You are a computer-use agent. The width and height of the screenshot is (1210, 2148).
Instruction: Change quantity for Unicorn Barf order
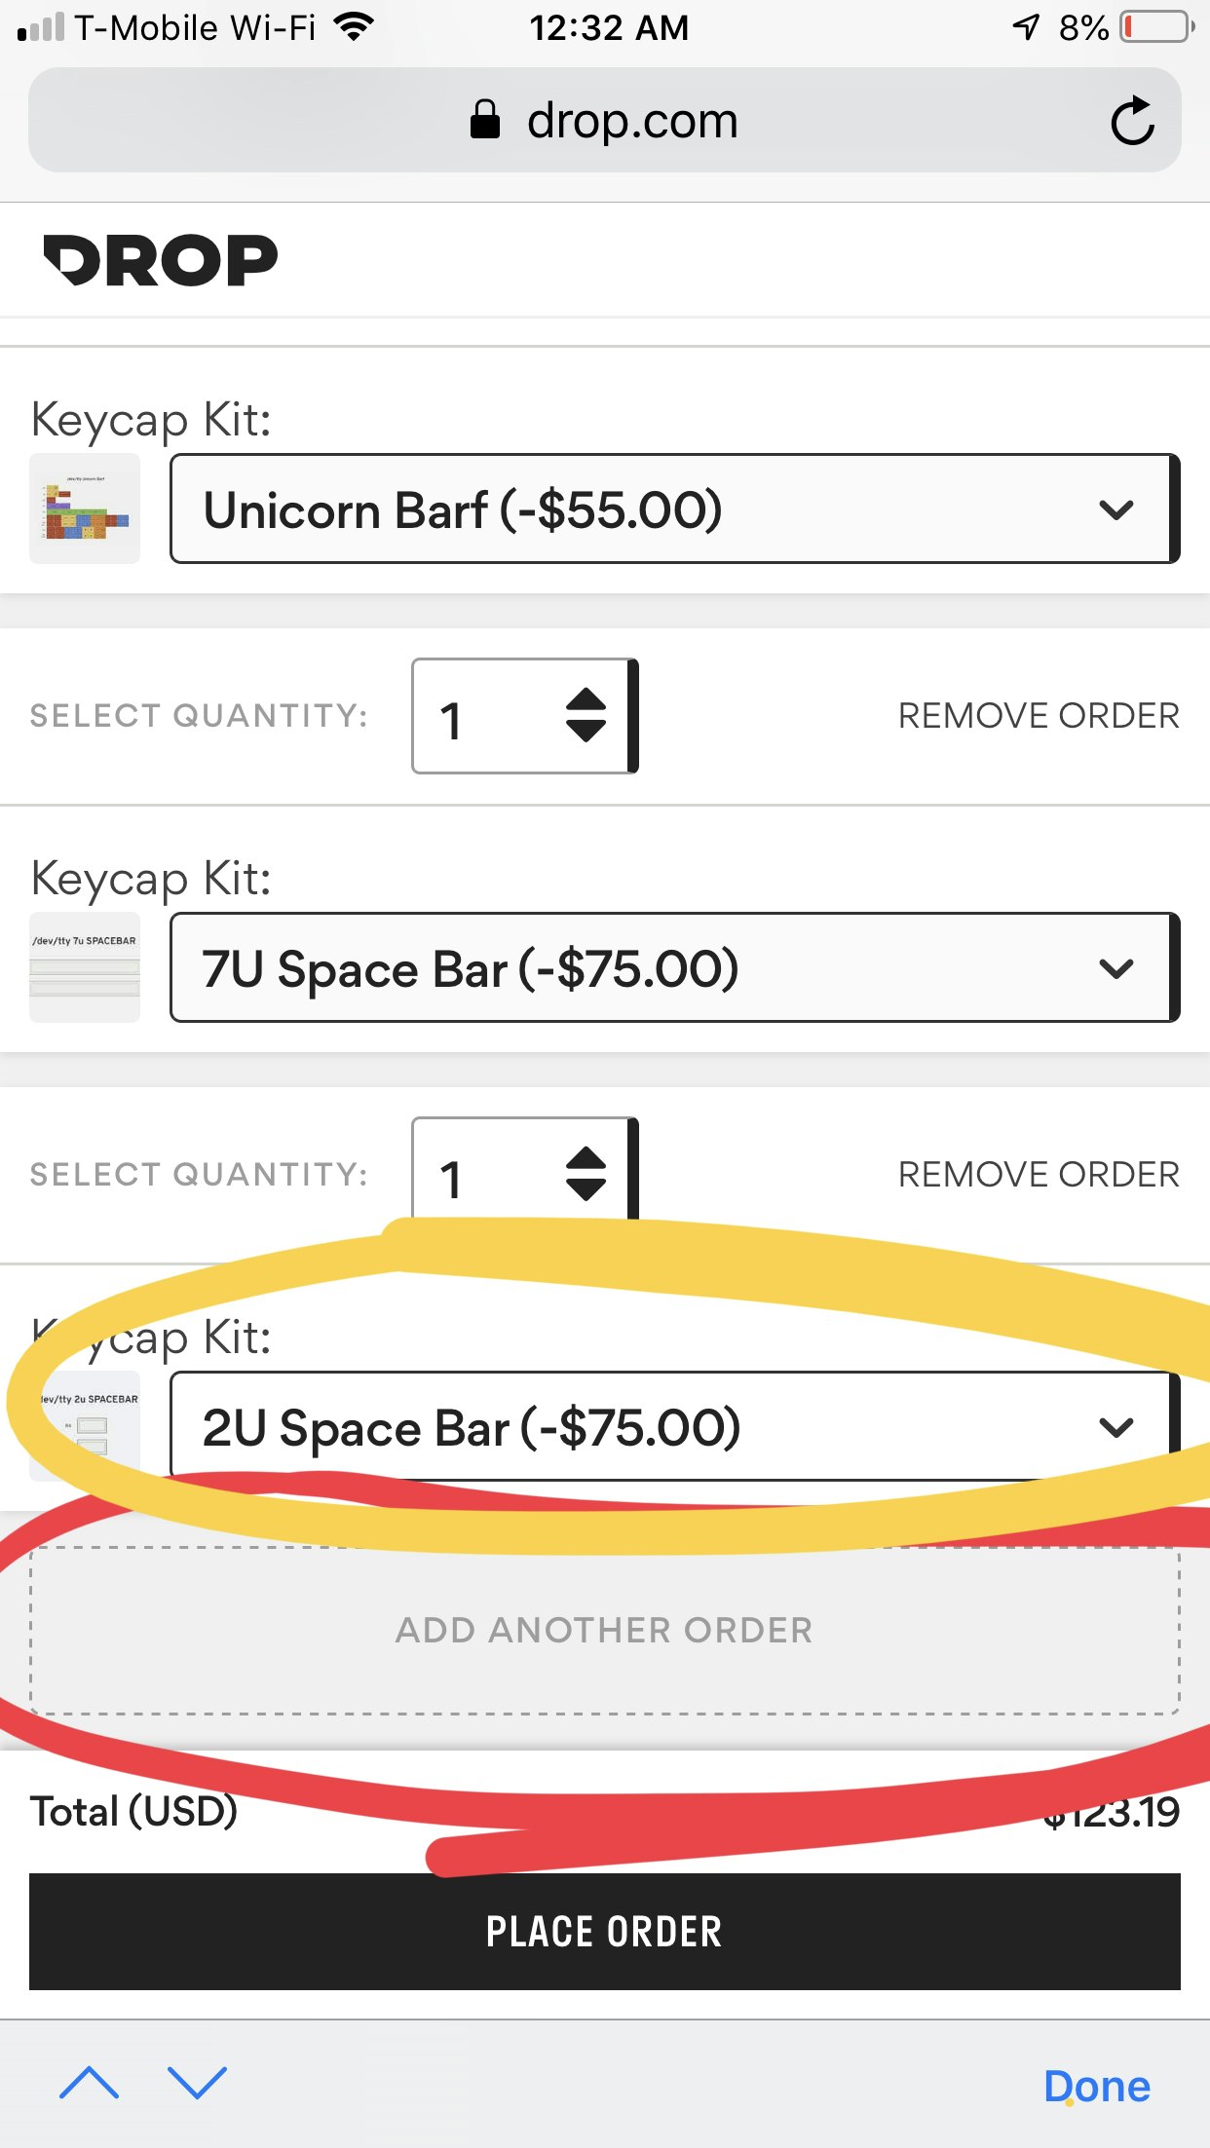click(x=524, y=717)
